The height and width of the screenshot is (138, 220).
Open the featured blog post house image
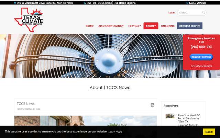[x=86, y=121]
